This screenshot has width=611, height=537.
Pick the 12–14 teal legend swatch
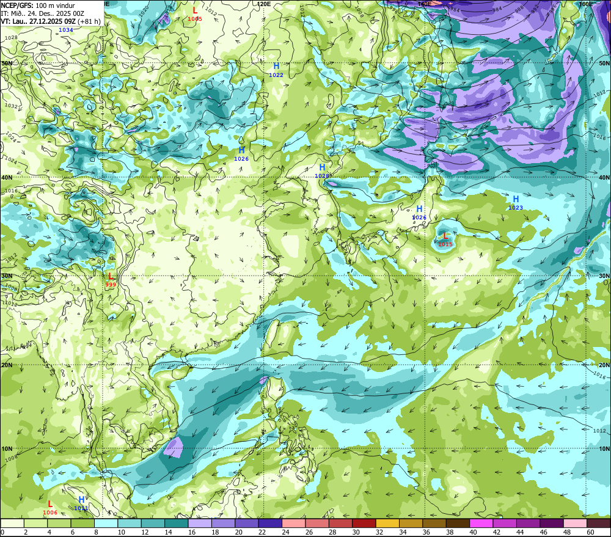coord(153,523)
